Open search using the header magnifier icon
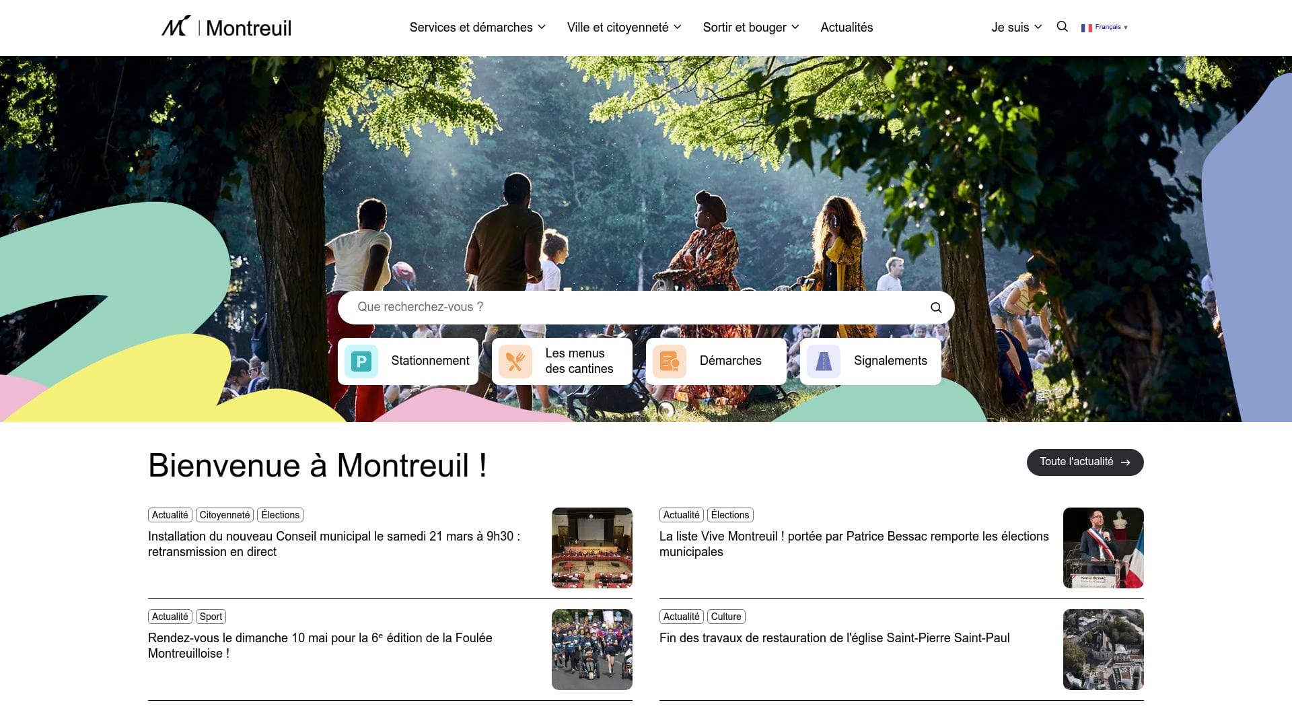The height and width of the screenshot is (727, 1292). [1062, 27]
